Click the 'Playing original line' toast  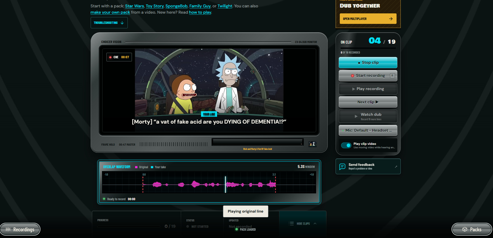coord(245,211)
